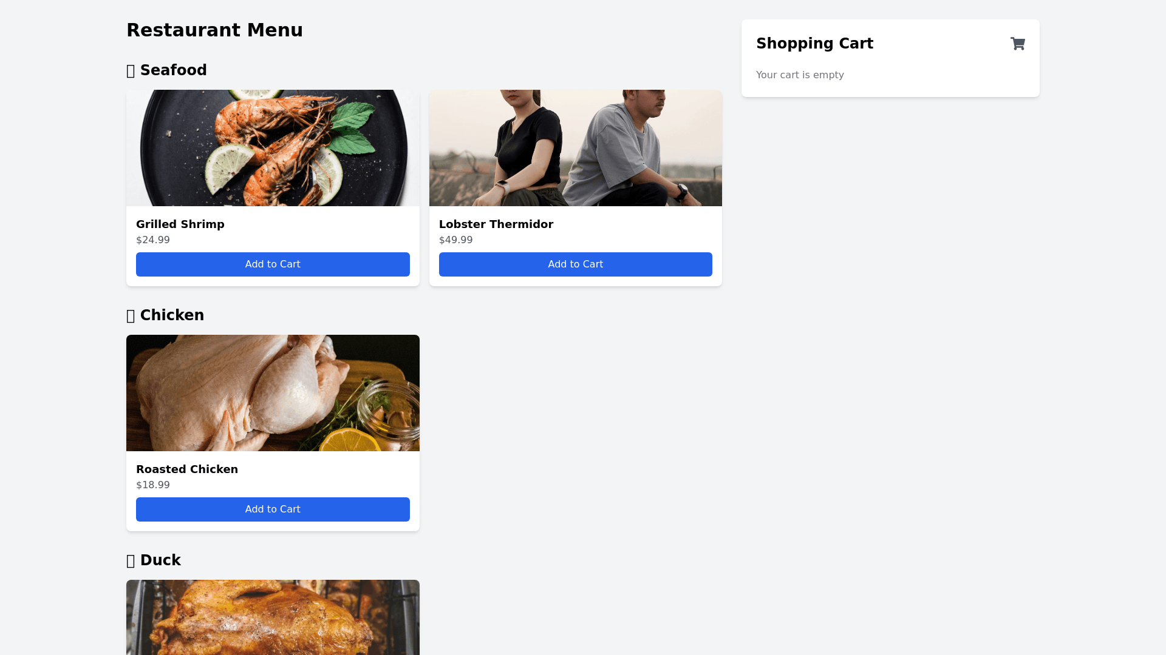Click the Restaurant Menu heading
The image size is (1166, 655).
pos(214,30)
